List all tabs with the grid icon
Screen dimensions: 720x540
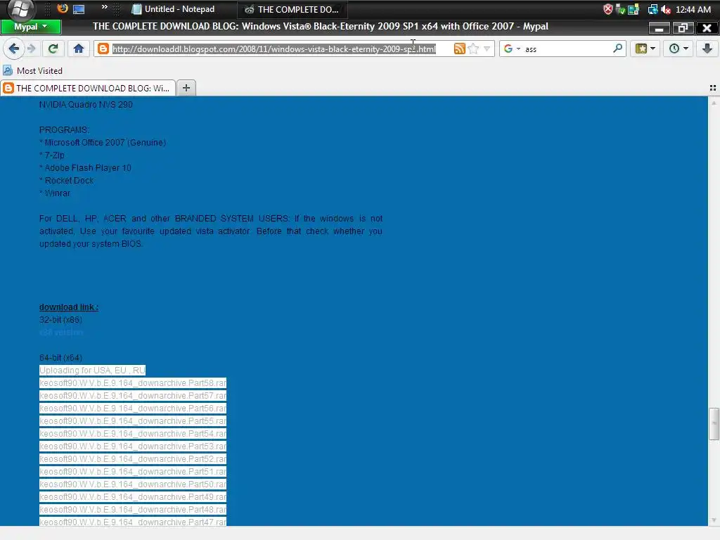coord(713,88)
